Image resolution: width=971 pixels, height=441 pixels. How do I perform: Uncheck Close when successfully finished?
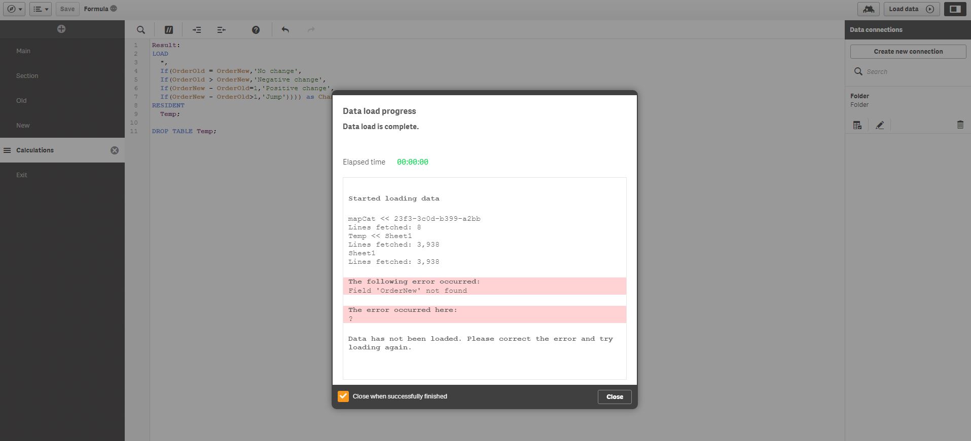343,396
